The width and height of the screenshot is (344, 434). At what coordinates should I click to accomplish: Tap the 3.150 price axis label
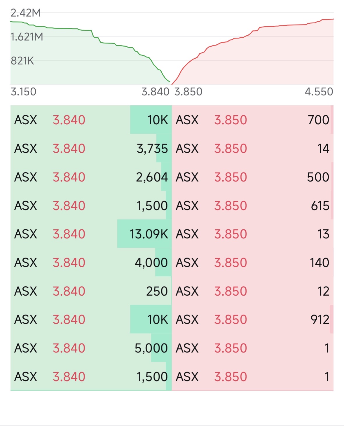pyautogui.click(x=23, y=92)
